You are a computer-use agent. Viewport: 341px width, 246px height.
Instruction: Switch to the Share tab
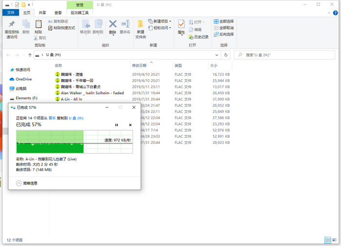[x=42, y=13]
